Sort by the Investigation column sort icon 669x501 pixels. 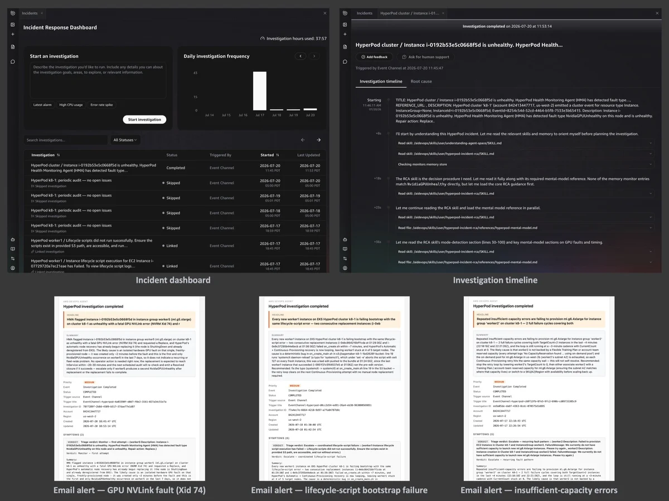(x=59, y=155)
